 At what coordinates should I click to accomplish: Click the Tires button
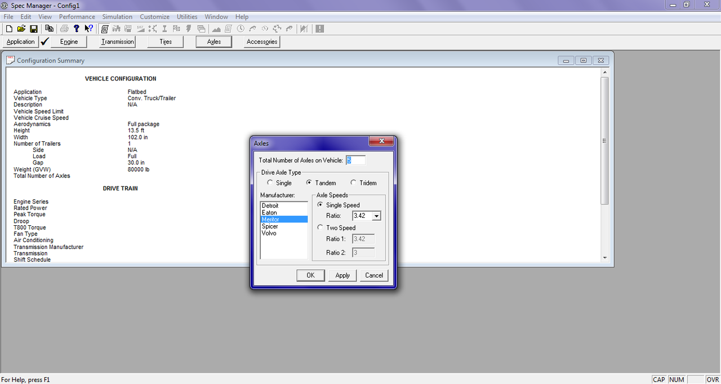pyautogui.click(x=166, y=42)
